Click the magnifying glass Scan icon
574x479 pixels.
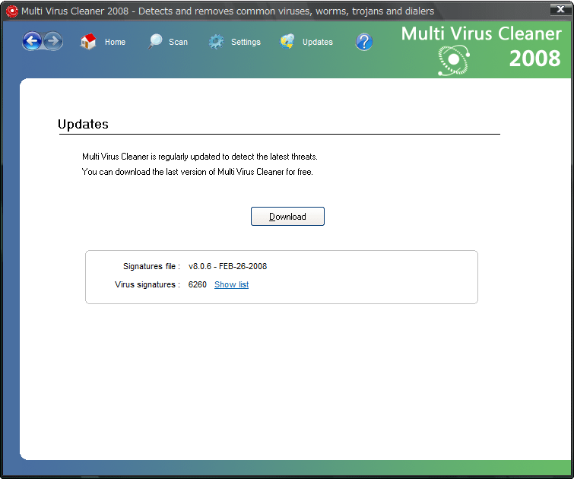point(155,41)
